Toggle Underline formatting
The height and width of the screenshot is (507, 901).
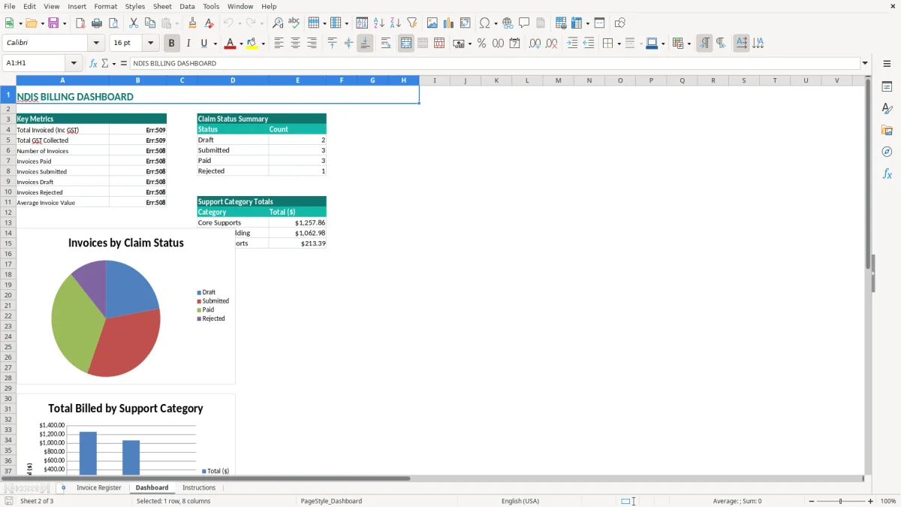(x=203, y=44)
